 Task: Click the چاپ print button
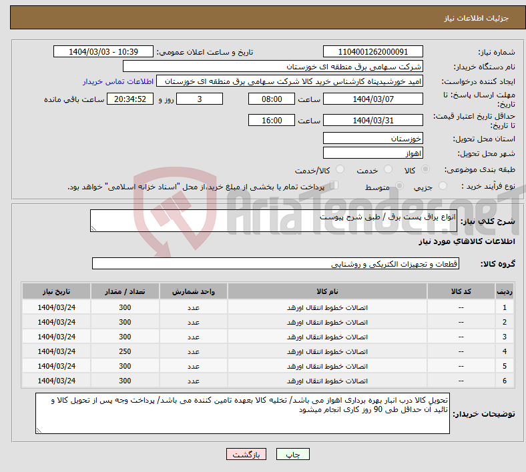click(293, 454)
